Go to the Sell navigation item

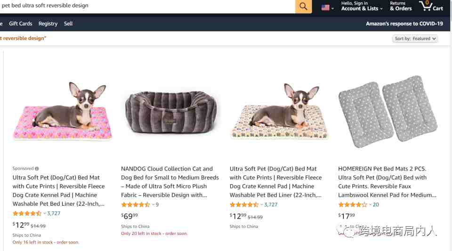pos(68,24)
